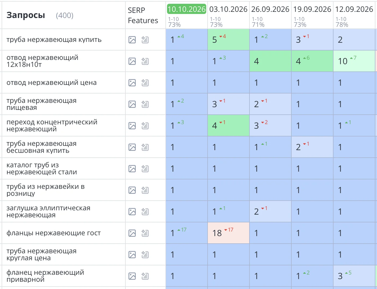
Task: Click snippet icon for 'каталог труб из нержавеющей стали'
Action: point(145,169)
